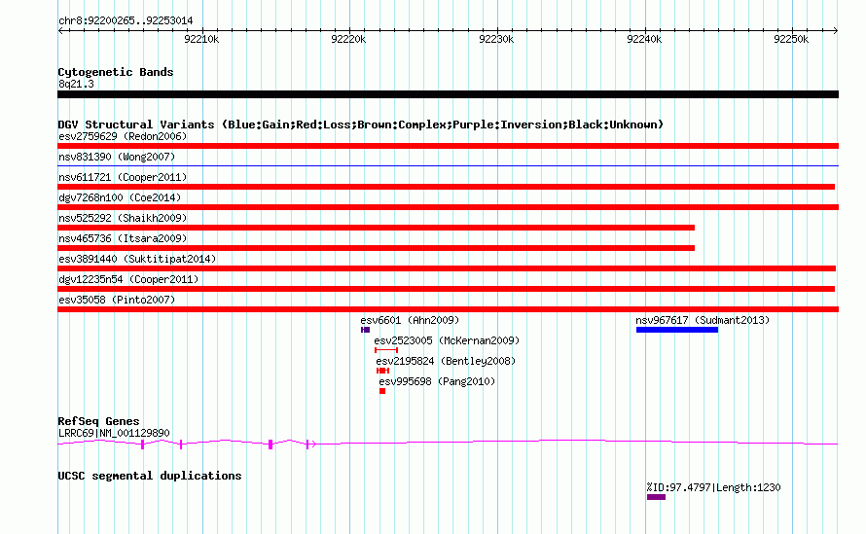Image resolution: width=866 pixels, height=534 pixels.
Task: Click the nsv611721 (Cooper2011) variant bar
Action: [x=447, y=187]
